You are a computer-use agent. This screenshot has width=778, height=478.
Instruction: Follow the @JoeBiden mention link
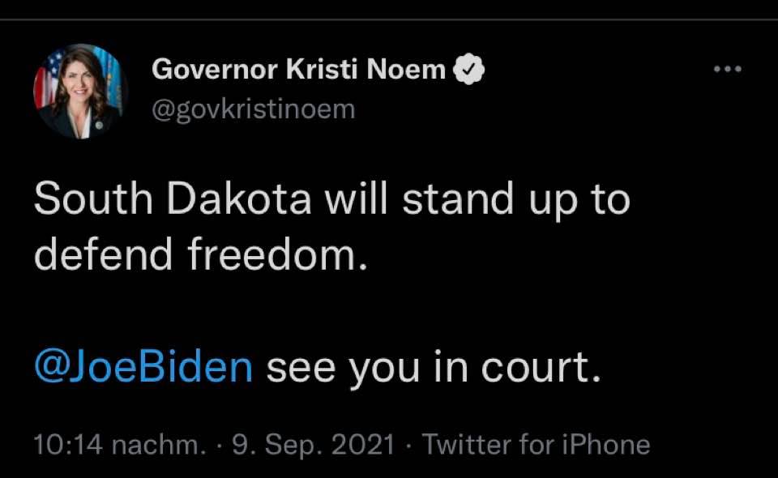143,368
